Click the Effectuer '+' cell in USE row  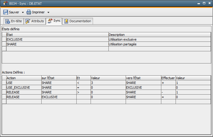[x=168, y=83]
